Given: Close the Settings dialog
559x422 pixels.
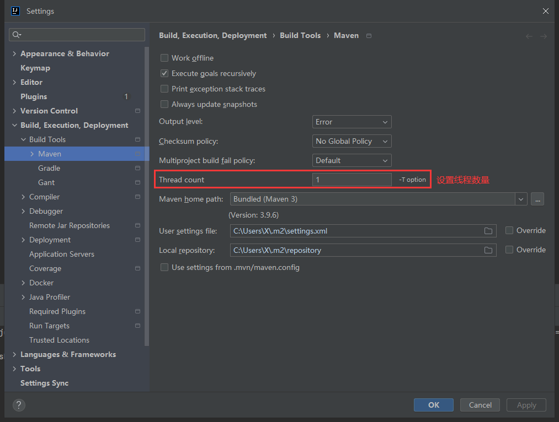Looking at the screenshot, I should tap(545, 11).
